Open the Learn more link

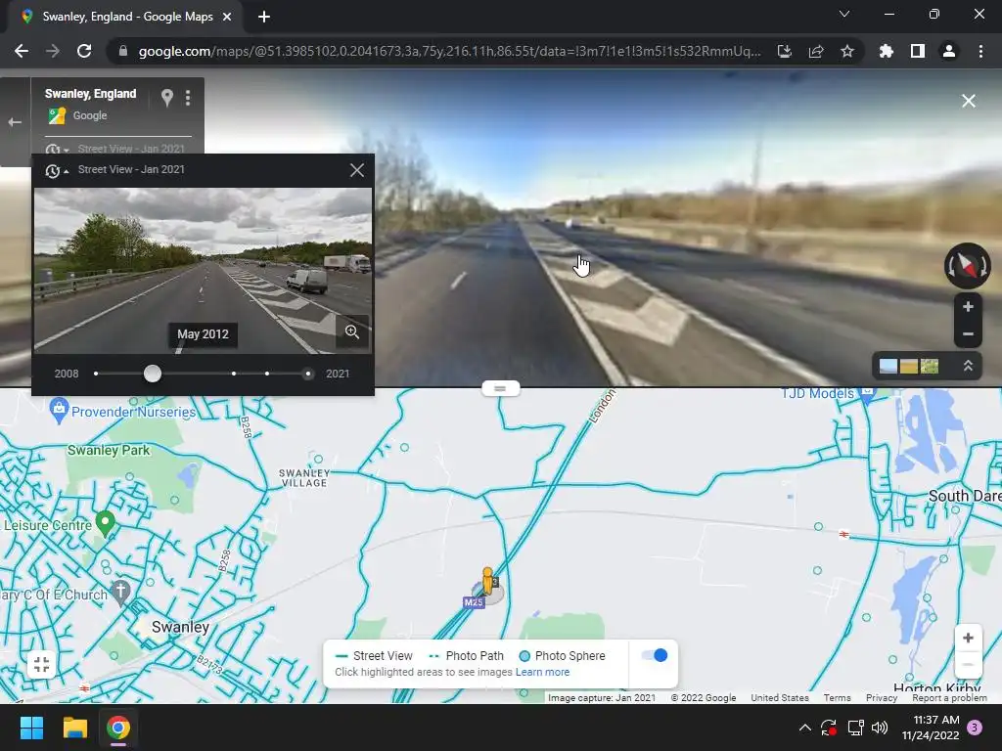(x=542, y=672)
